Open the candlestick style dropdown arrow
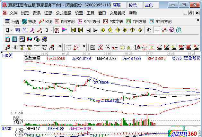202x137 pixels. coord(51,30)
